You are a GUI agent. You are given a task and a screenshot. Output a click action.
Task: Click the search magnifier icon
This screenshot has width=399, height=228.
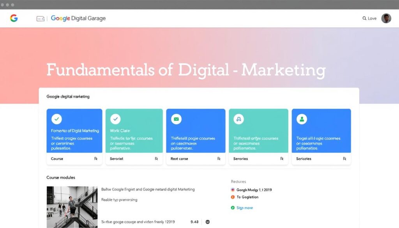click(364, 18)
